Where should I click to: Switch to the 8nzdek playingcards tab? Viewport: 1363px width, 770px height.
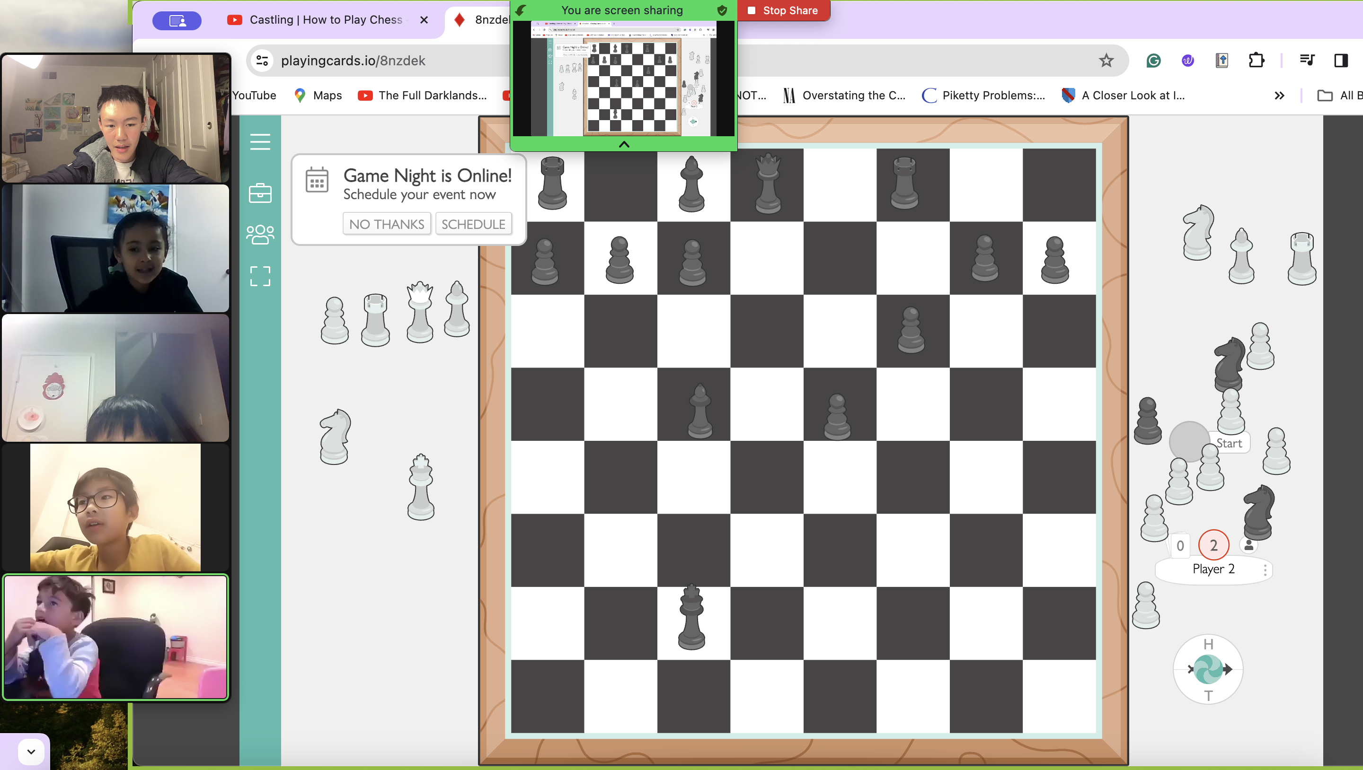481,19
